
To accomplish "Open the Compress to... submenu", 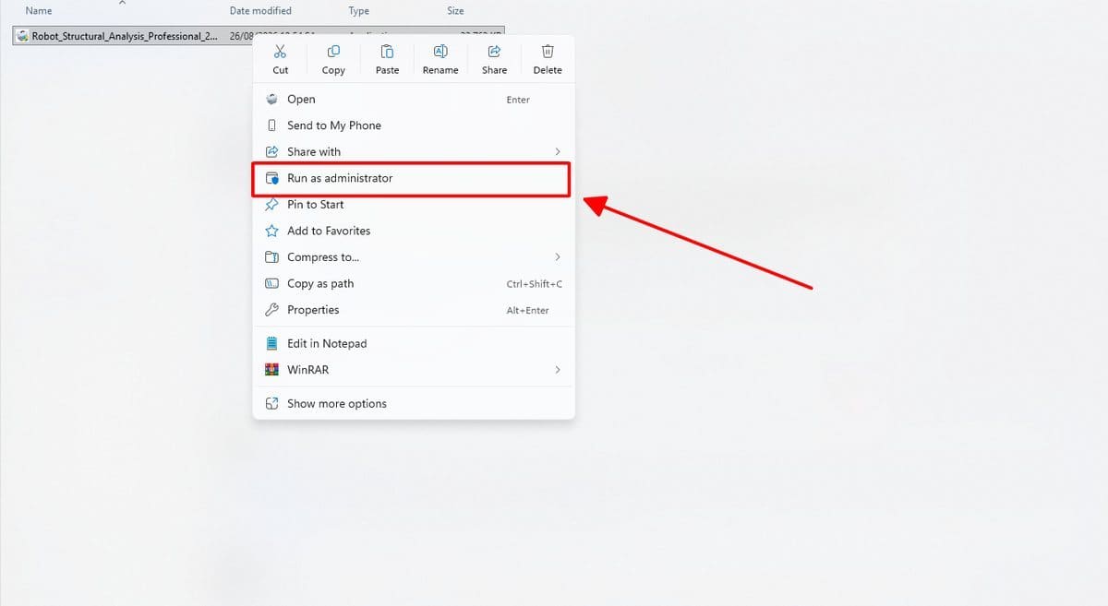I will click(x=414, y=257).
